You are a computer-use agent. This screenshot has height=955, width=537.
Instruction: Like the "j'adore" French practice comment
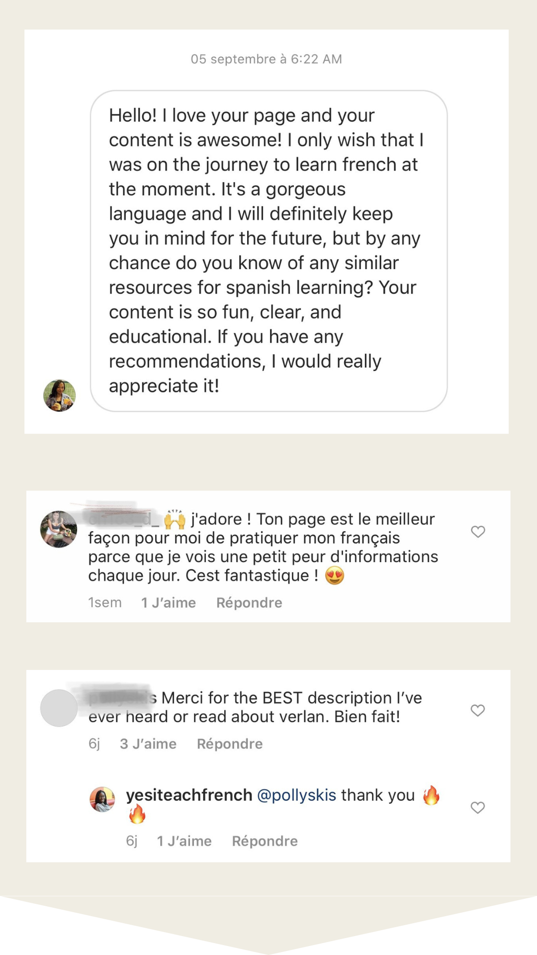(478, 532)
